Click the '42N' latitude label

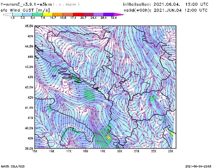click(x=30, y=97)
